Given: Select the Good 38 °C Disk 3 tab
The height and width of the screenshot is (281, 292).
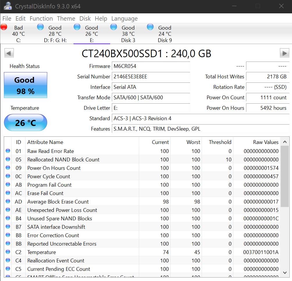Looking at the screenshot, I should click(x=128, y=34).
